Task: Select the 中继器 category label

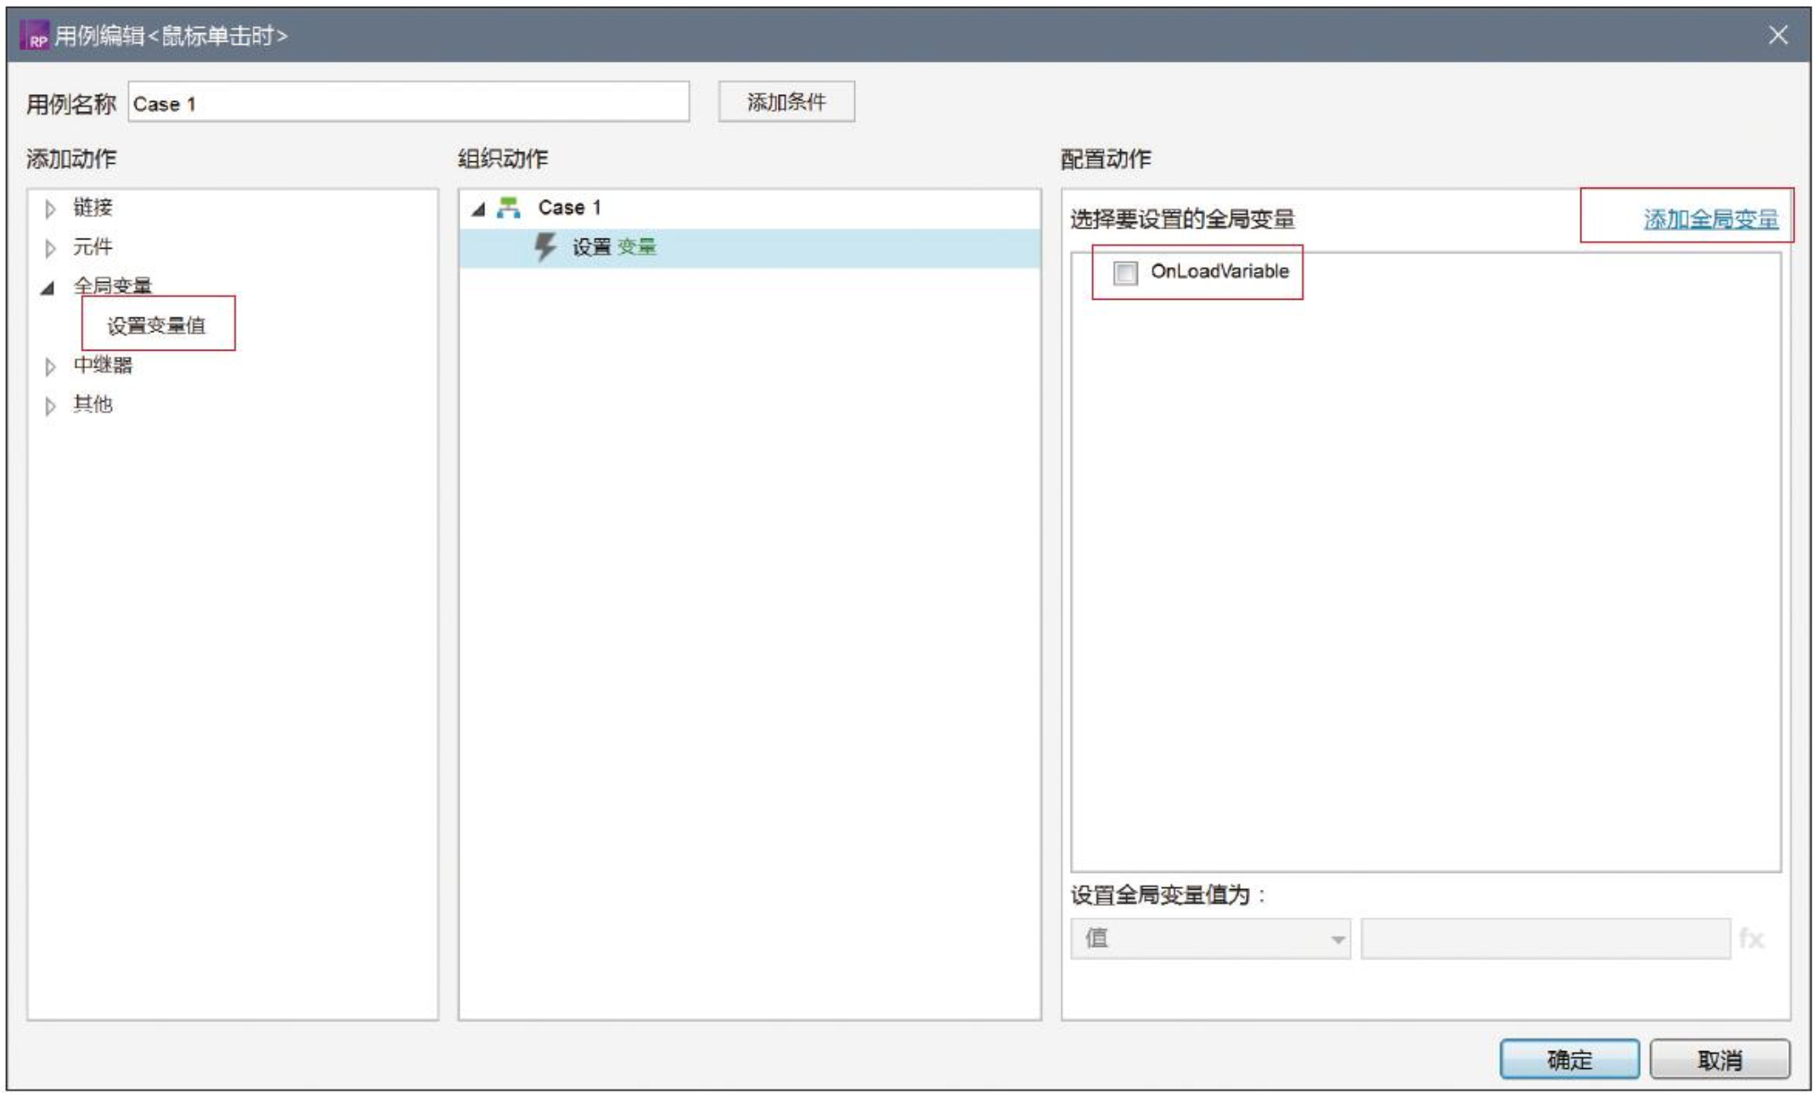Action: click(x=103, y=365)
